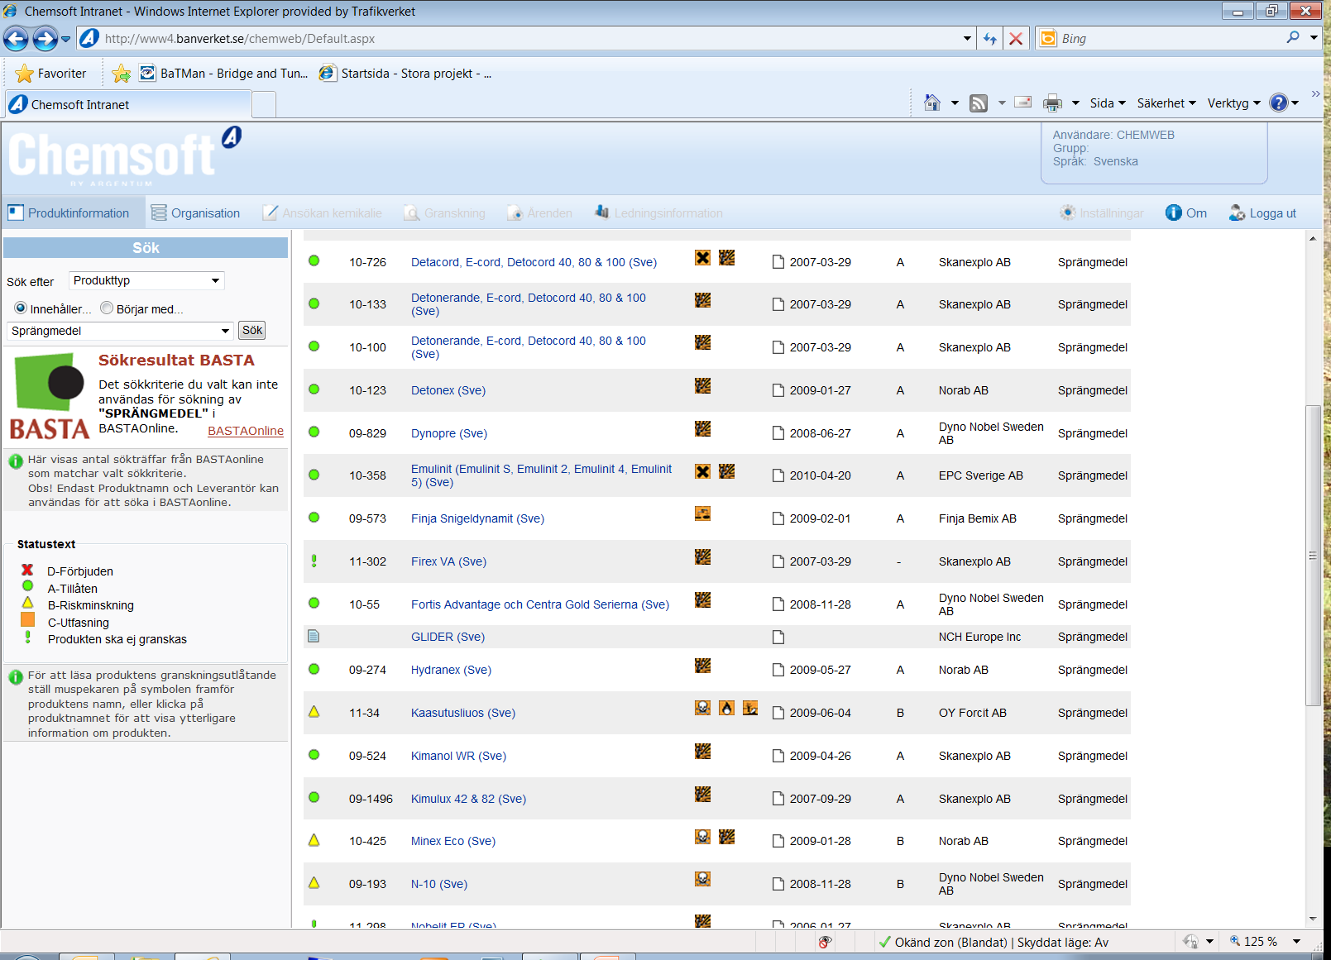Click the OY Forcit AB supplier cell
Viewport: 1331px width, 960px height.
click(973, 713)
